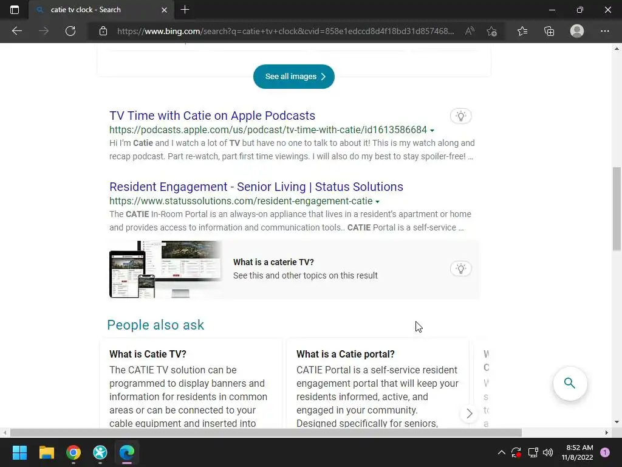Open network settings tray icon
The height and width of the screenshot is (467, 622).
[x=533, y=452]
